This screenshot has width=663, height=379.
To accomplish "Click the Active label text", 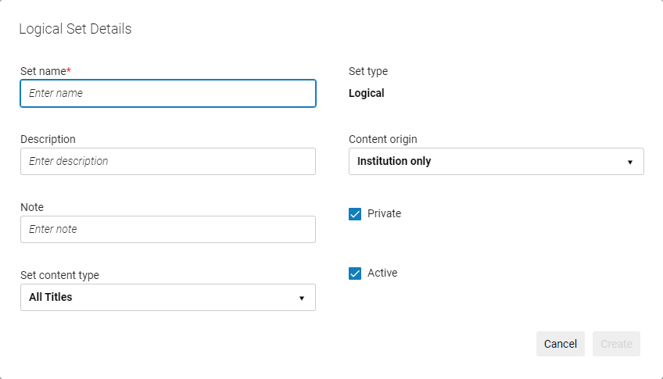I will (382, 273).
